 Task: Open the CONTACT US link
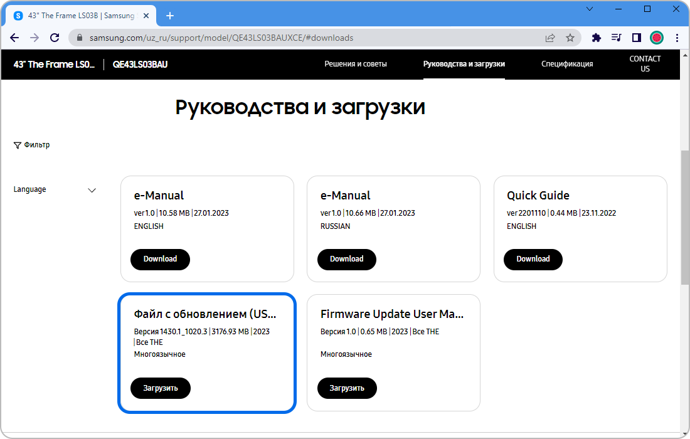tap(645, 64)
